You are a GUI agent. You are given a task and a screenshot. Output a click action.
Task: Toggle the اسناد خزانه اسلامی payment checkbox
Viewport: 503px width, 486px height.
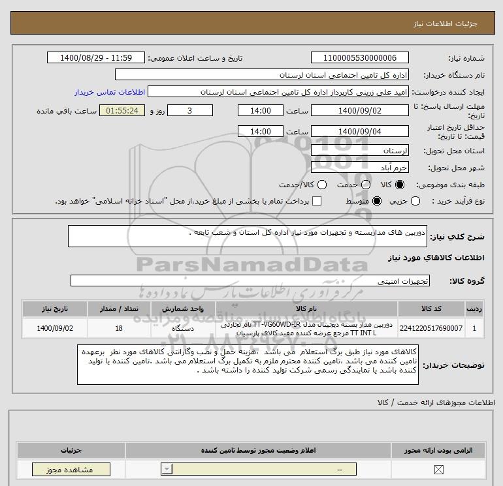317,201
